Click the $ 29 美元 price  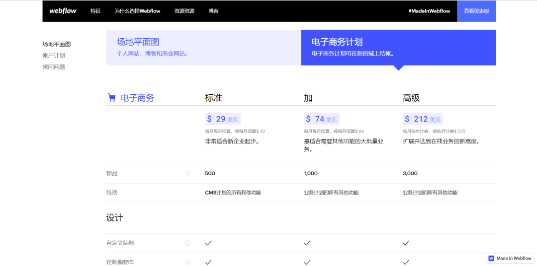(x=223, y=119)
